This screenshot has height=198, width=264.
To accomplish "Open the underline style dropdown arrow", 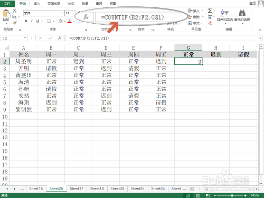I will (42, 21).
